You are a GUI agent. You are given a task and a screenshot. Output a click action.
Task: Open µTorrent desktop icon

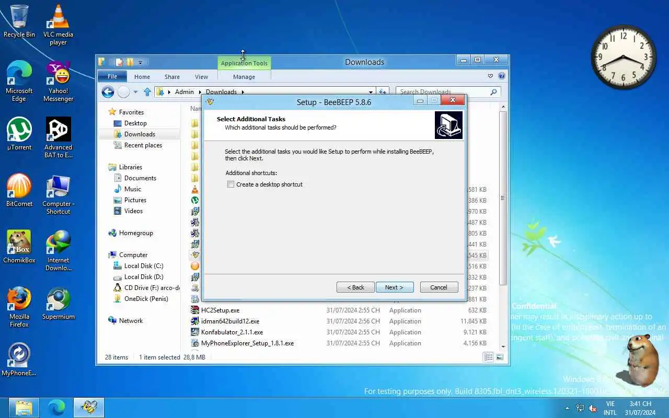(19, 134)
